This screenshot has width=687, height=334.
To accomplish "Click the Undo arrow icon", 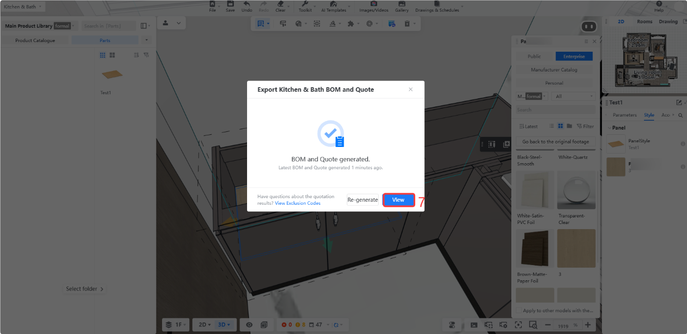I will [x=247, y=4].
